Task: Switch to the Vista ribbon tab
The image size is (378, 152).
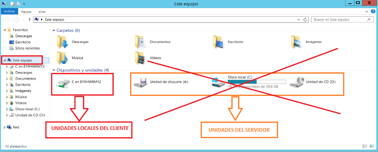Action: coord(42,12)
